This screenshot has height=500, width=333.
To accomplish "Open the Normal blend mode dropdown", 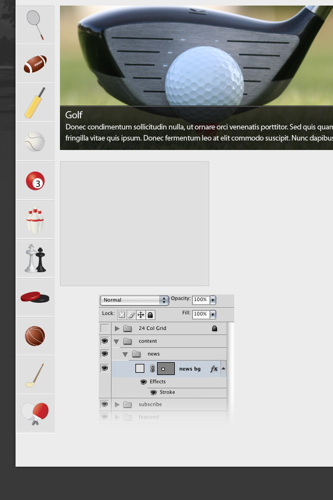I will [x=134, y=300].
